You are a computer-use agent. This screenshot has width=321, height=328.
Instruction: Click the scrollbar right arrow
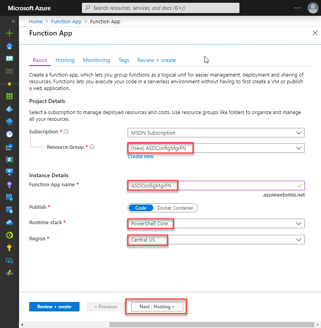tap(318, 325)
